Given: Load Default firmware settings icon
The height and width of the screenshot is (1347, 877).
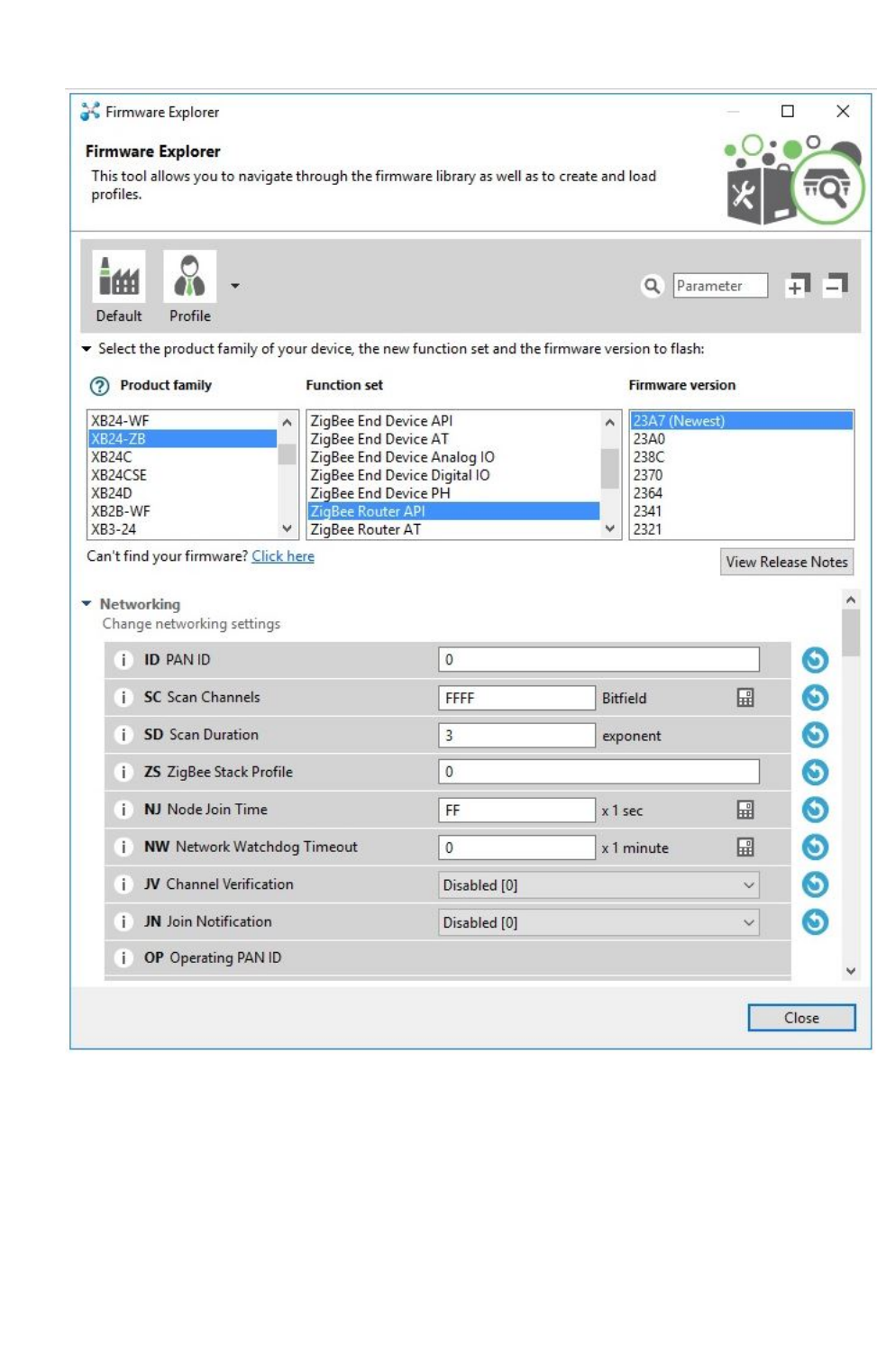Looking at the screenshot, I should 119,277.
